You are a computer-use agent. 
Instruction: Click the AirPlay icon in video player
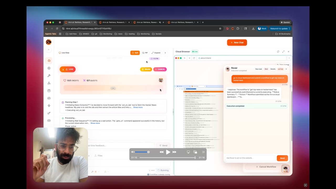pos(188,152)
